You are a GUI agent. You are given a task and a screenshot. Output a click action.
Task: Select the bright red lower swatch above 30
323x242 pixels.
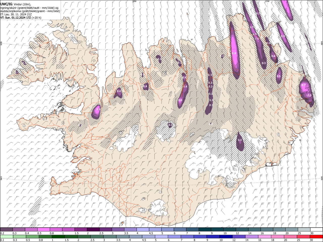pos(316,236)
